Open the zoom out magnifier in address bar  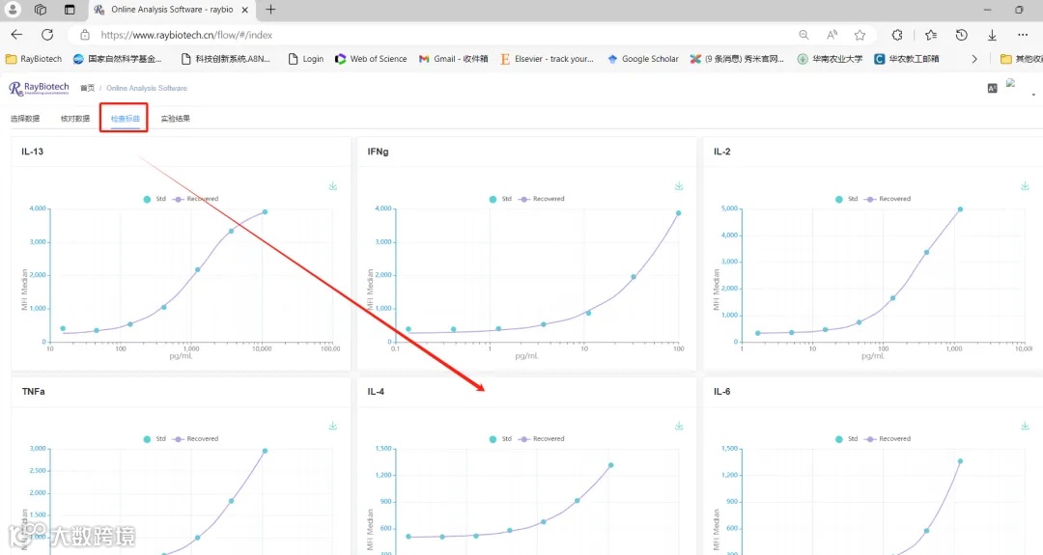[803, 35]
